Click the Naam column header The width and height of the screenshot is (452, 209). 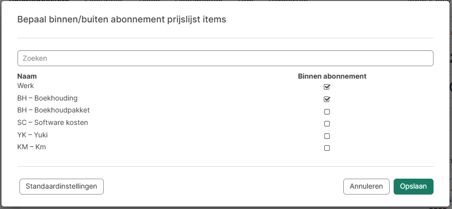(x=27, y=76)
